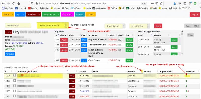Mark Corn Popper hold as READY
Screen dimensions: 201x99
129,61
